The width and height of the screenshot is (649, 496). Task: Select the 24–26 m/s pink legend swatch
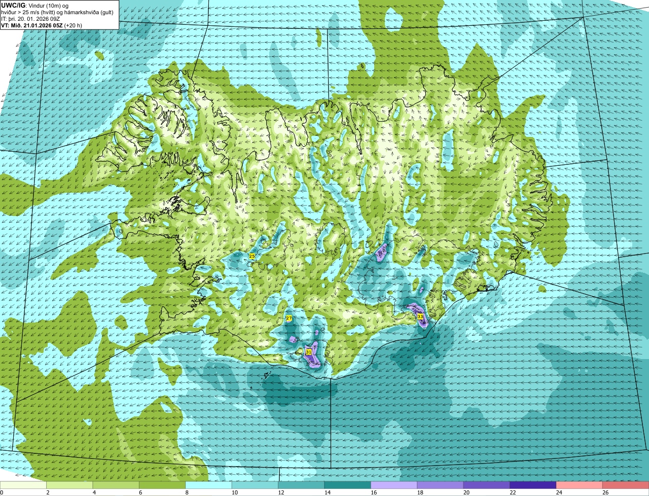click(580, 485)
